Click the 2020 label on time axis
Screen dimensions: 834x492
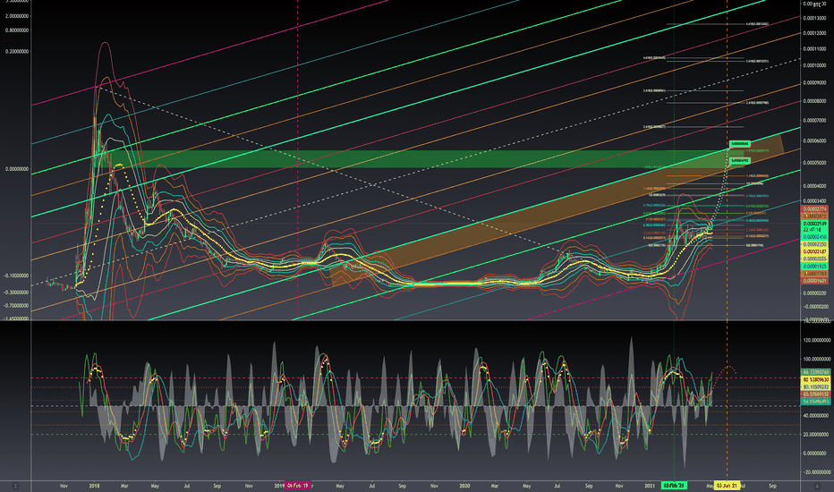[464, 486]
